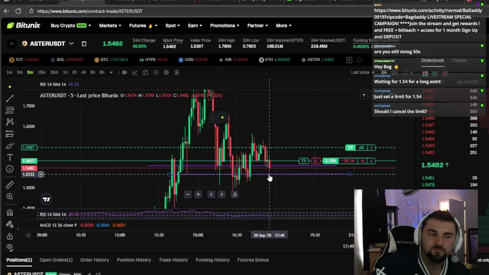Click the browser address bar URL
This screenshot has height=275, width=489.
pos(90,11)
